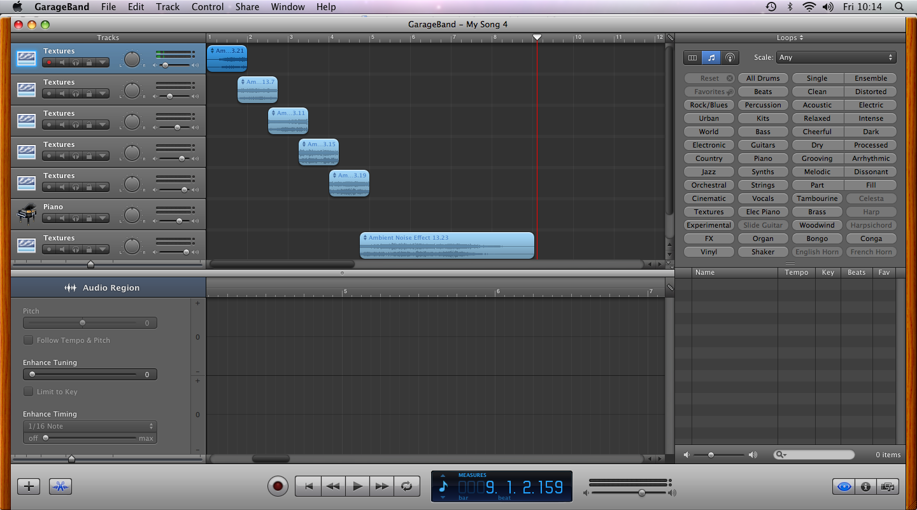Viewport: 917px width, 510px height.
Task: Open the File menu
Action: pyautogui.click(x=108, y=7)
